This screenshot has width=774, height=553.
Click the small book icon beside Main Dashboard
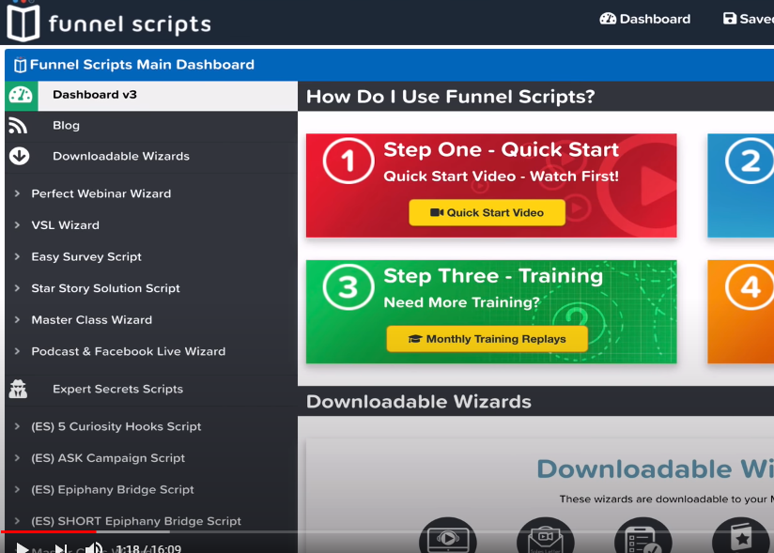(x=20, y=65)
